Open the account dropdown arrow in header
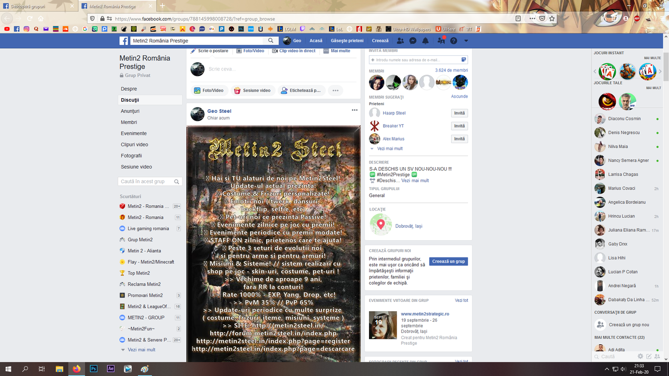Screen dimensions: 669x376 [x=466, y=41]
